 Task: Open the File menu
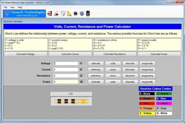6,7
